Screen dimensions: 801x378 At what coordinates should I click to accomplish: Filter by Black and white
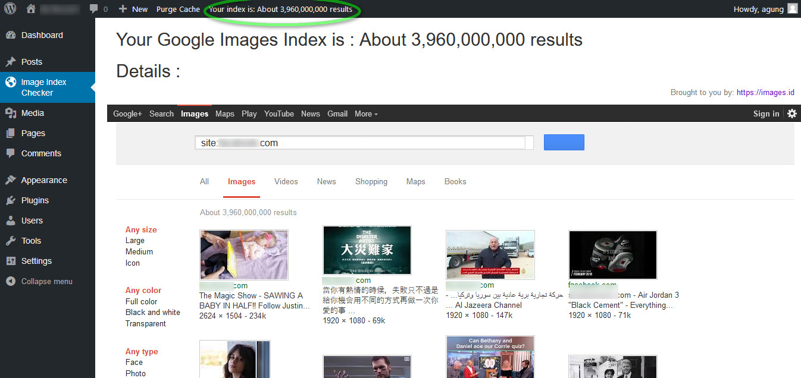pos(153,312)
